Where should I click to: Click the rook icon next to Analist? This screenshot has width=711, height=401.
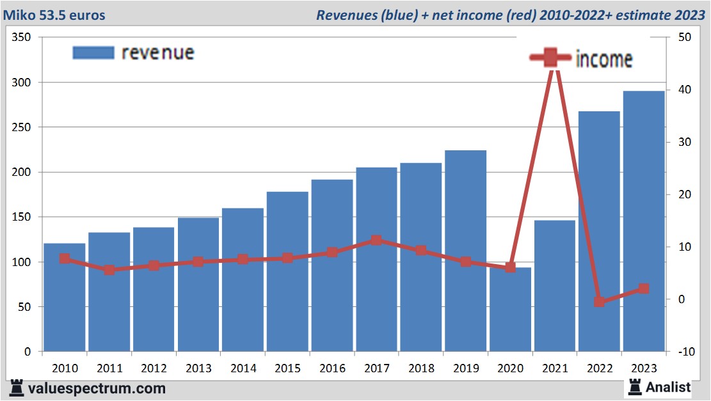click(634, 386)
